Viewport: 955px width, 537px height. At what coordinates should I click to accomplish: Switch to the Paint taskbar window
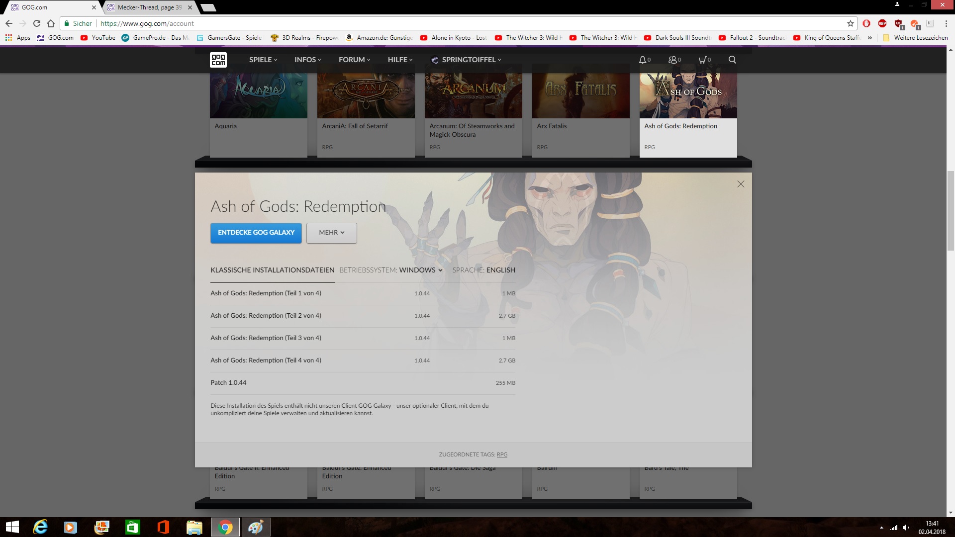(x=256, y=527)
